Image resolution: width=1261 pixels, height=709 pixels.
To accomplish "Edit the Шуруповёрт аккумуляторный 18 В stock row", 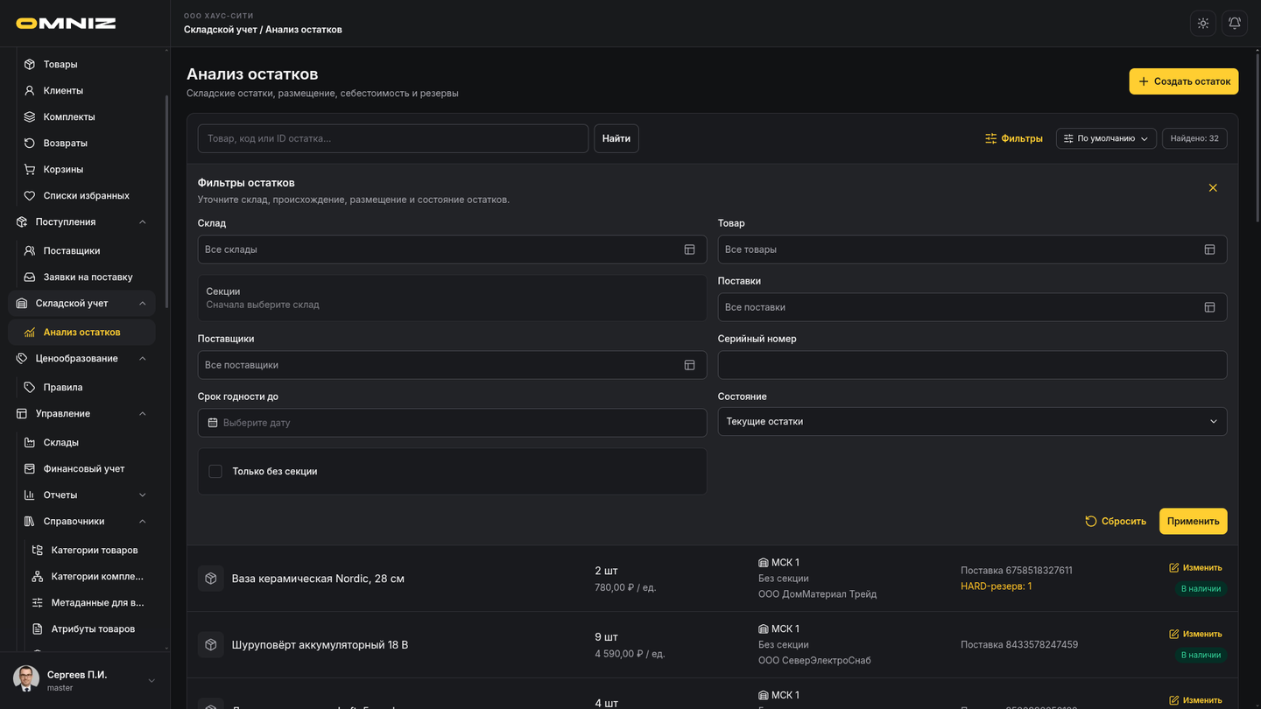I will pyautogui.click(x=1195, y=635).
